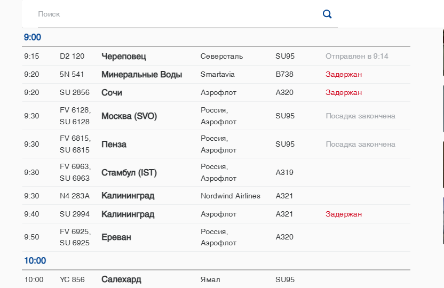Open the Череповец D2 120 flight row

(x=123, y=57)
